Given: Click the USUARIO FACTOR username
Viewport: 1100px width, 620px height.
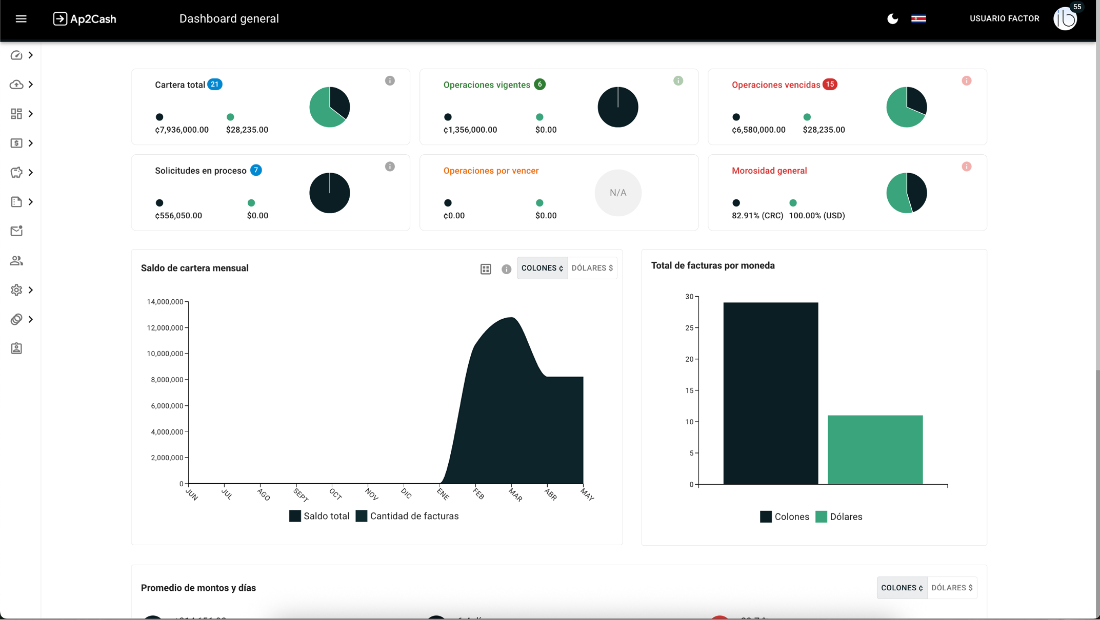Looking at the screenshot, I should [1004, 19].
